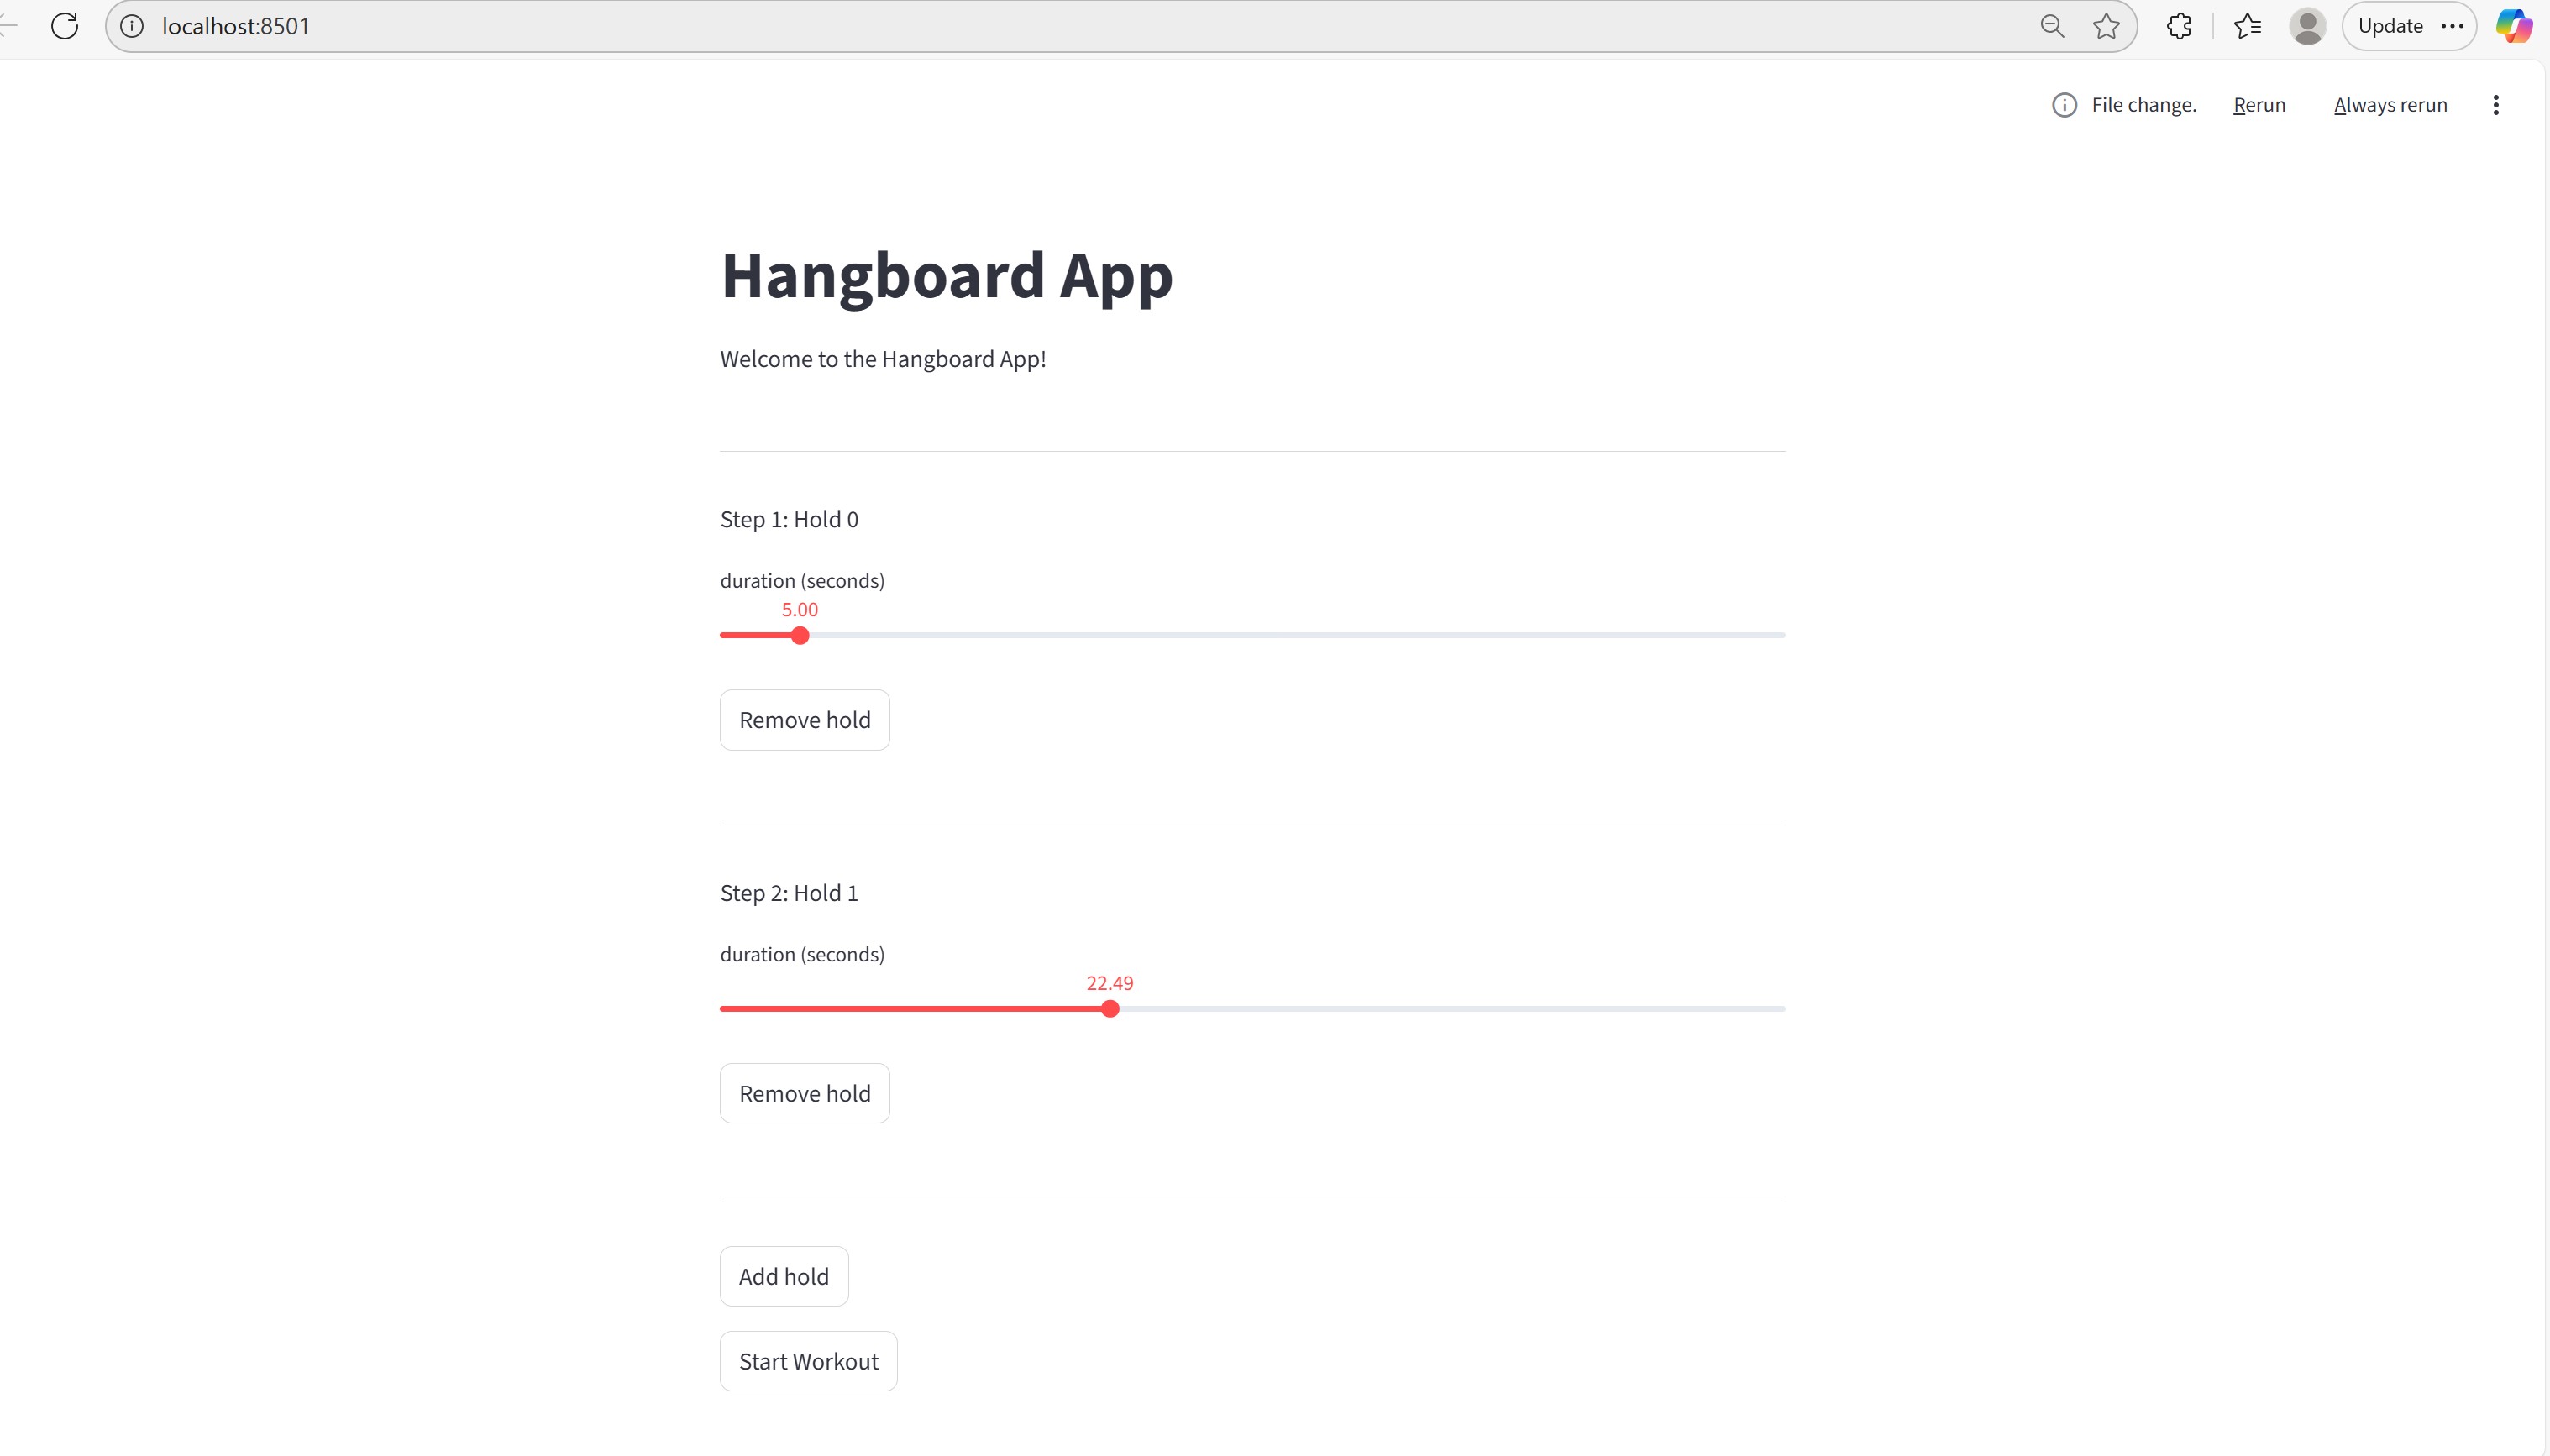Image resolution: width=2550 pixels, height=1456 pixels.
Task: Open the browser Extensions puzzle icon
Action: (2179, 26)
